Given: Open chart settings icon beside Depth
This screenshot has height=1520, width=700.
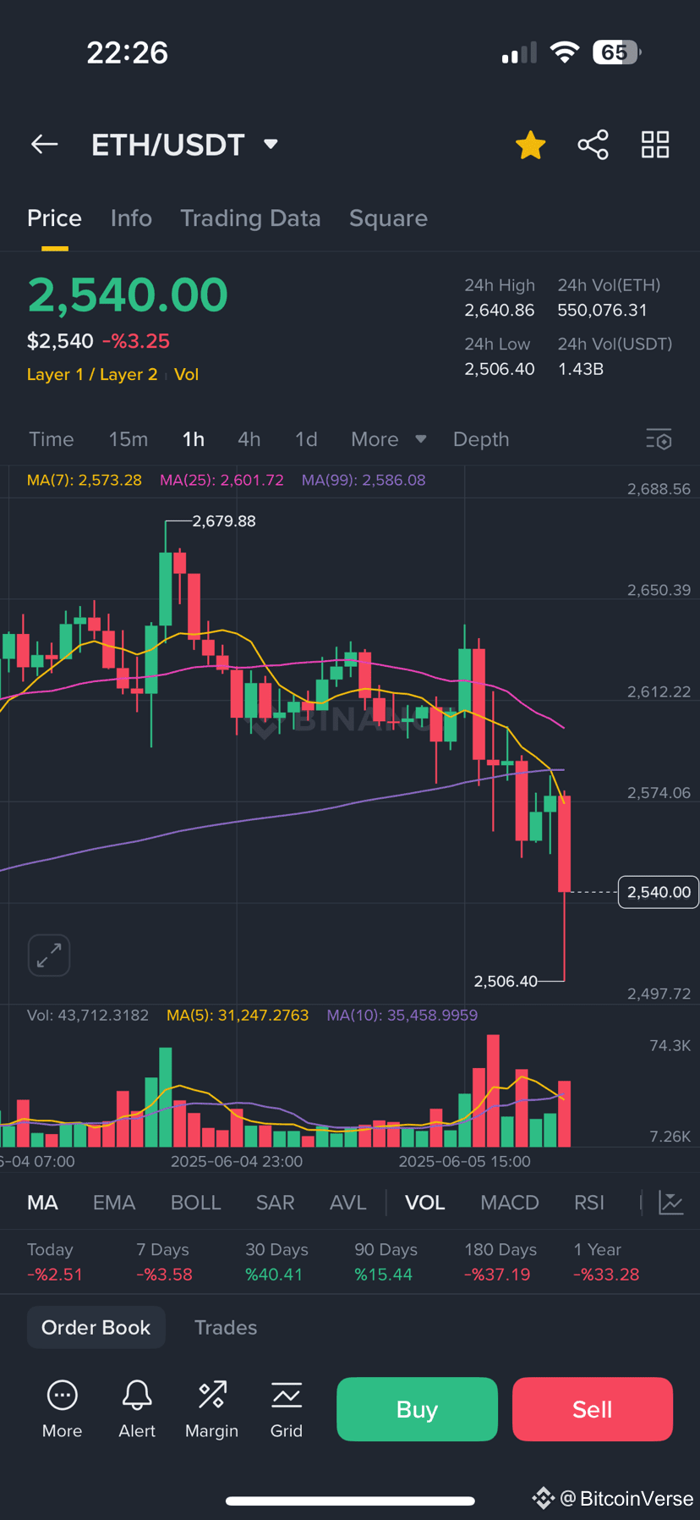Looking at the screenshot, I should pyautogui.click(x=659, y=439).
